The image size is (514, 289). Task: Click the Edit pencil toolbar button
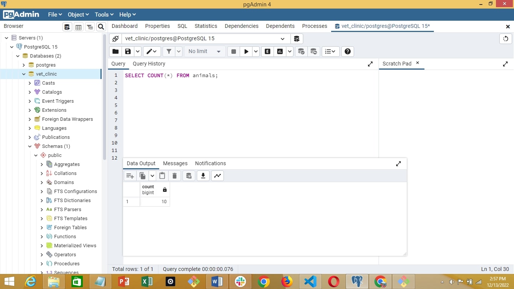click(x=152, y=52)
